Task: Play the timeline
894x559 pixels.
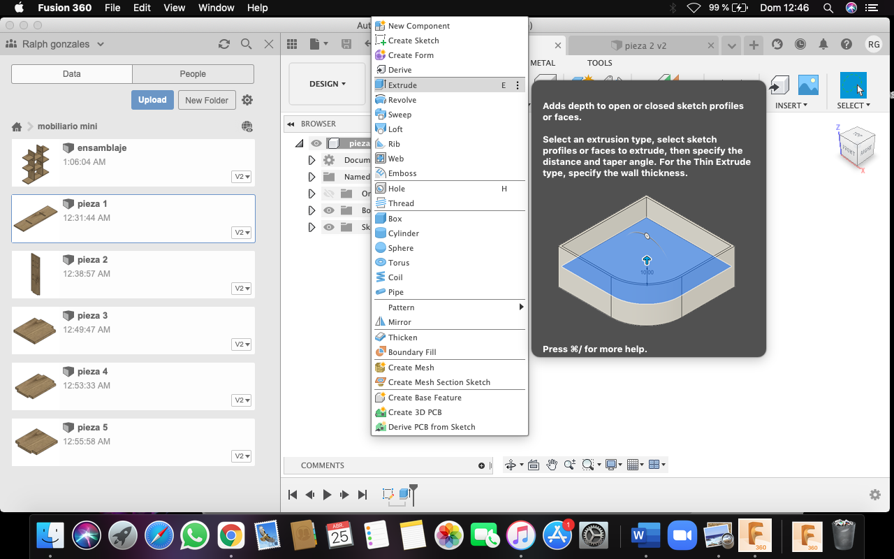Action: point(327,495)
